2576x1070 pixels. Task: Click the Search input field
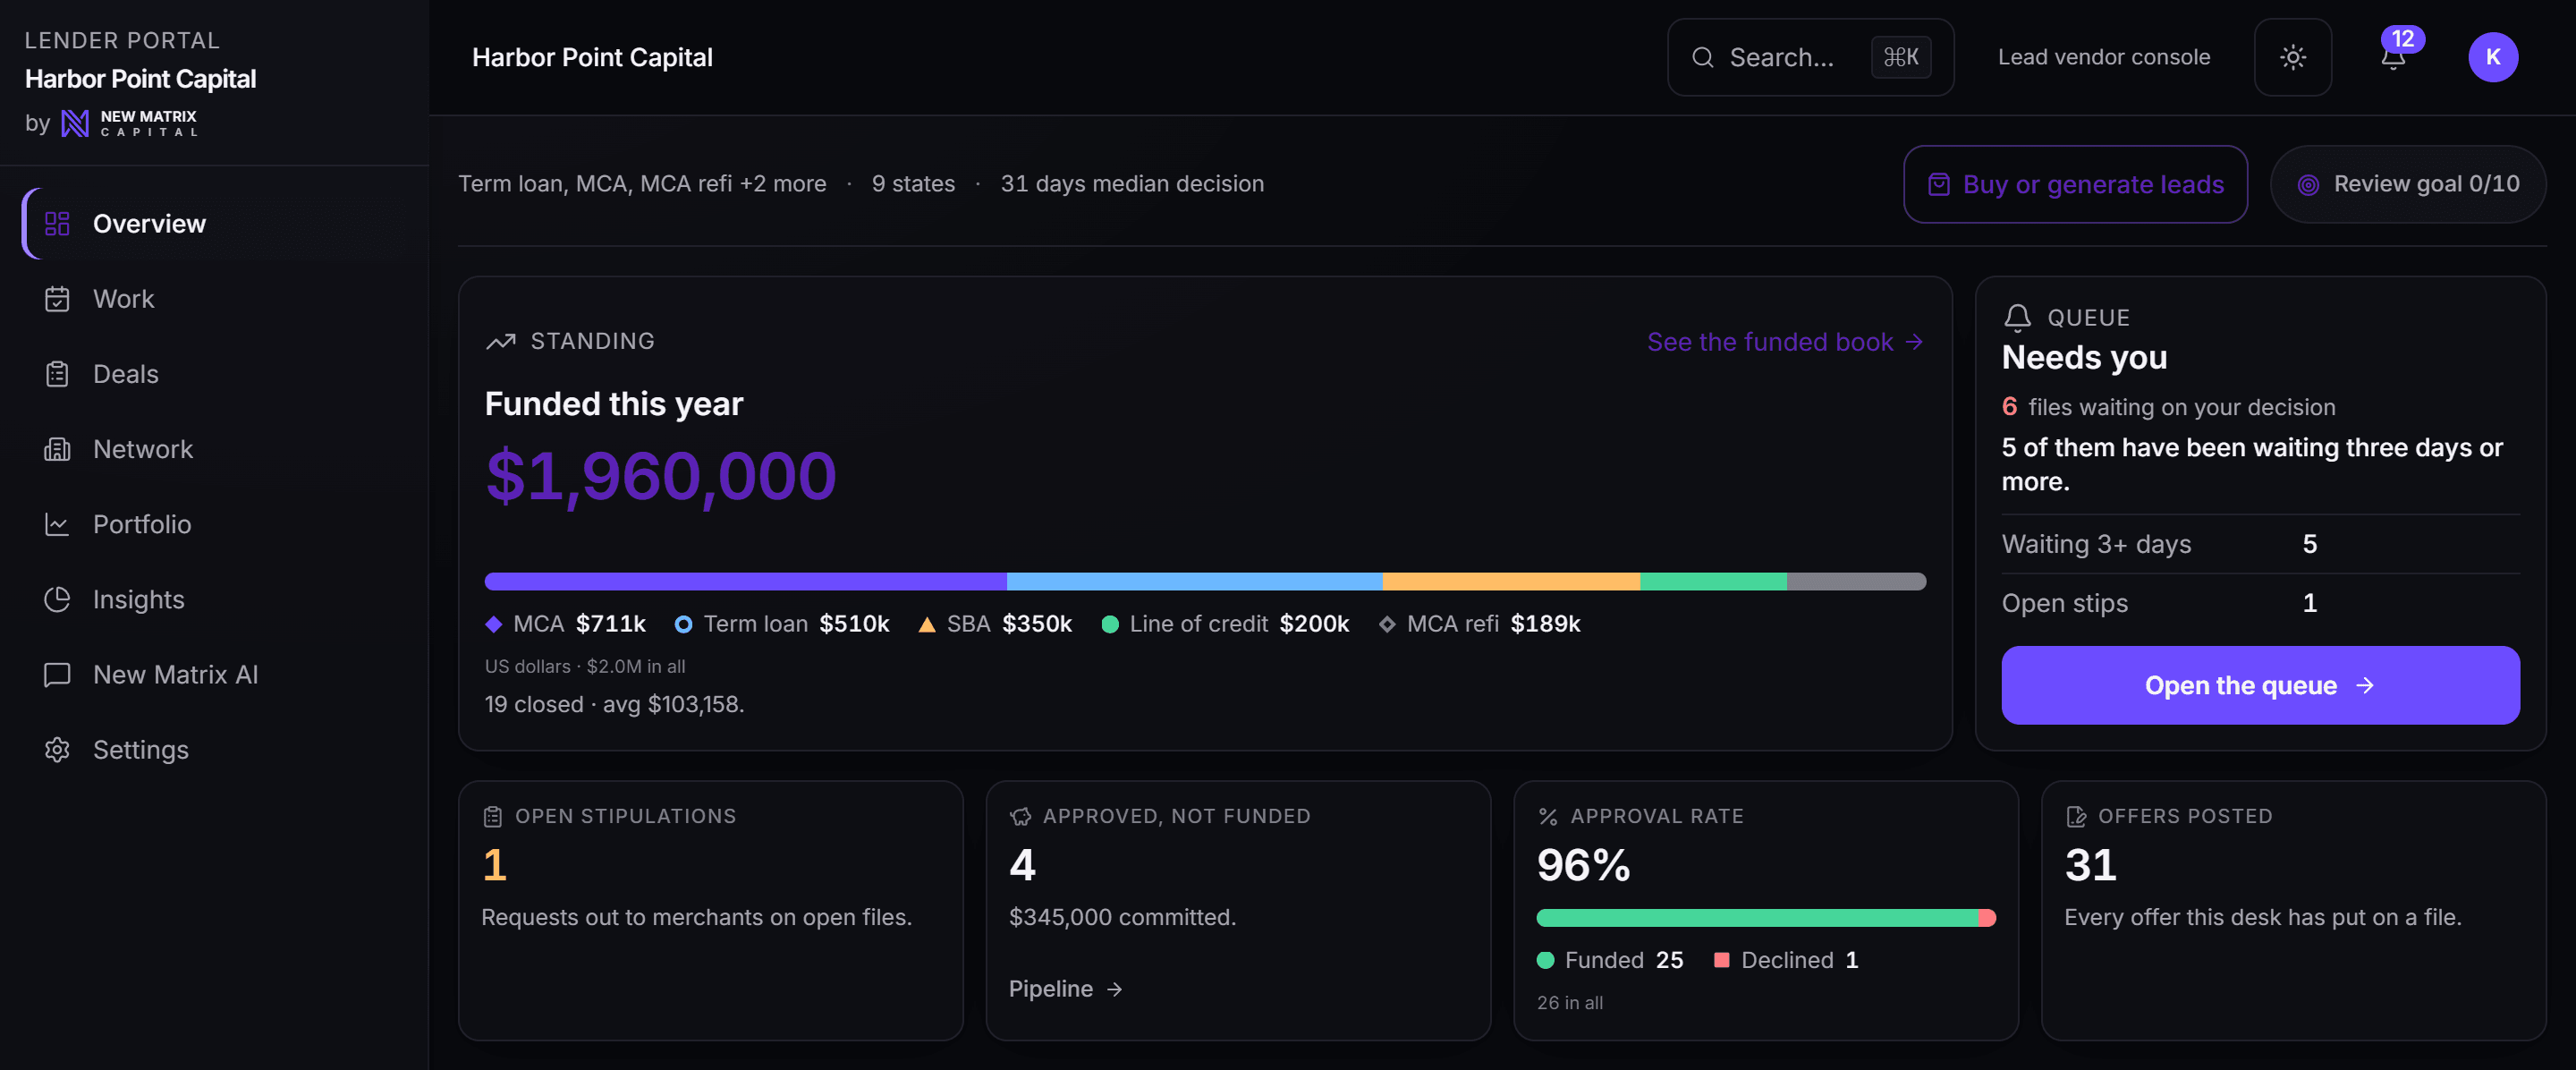1810,57
